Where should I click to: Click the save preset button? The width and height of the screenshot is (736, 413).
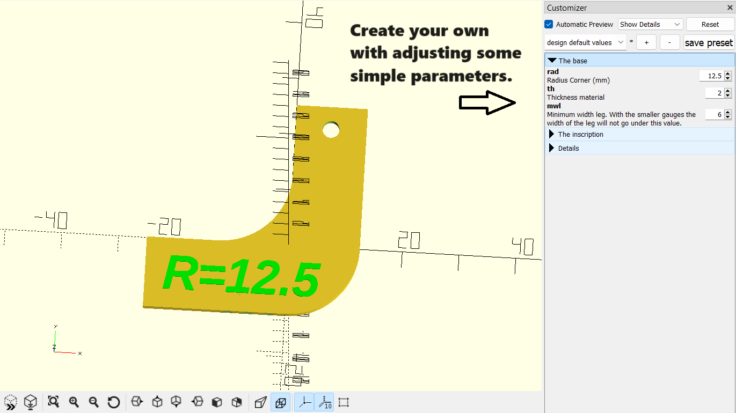709,42
